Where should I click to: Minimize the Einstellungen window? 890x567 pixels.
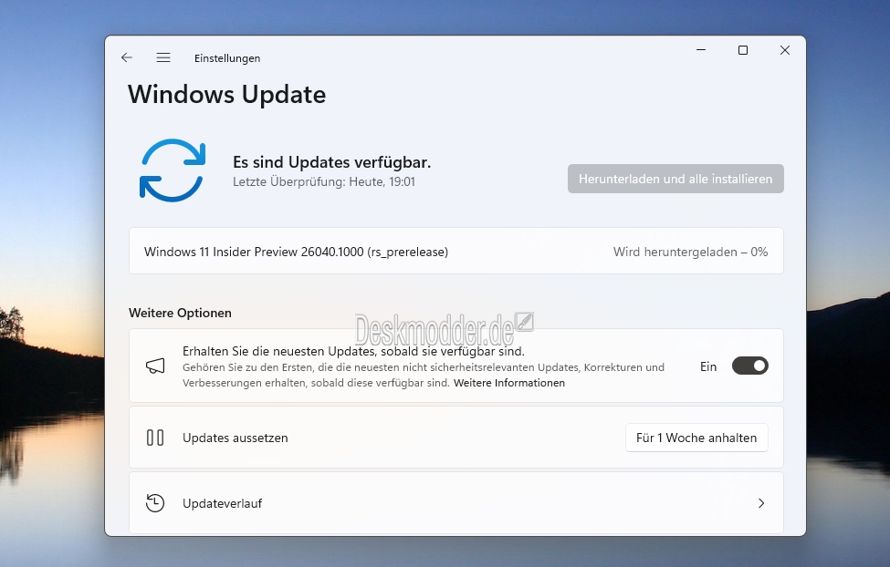701,50
